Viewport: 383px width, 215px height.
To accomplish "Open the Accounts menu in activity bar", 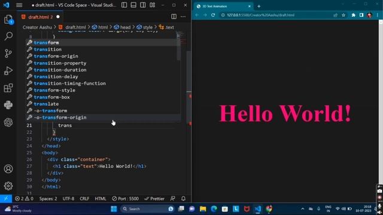I will [x=8, y=168].
